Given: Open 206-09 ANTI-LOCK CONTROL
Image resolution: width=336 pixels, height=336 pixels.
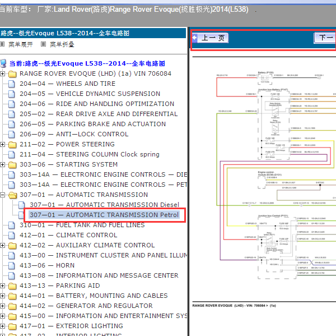Looking at the screenshot, I should click(x=74, y=134).
